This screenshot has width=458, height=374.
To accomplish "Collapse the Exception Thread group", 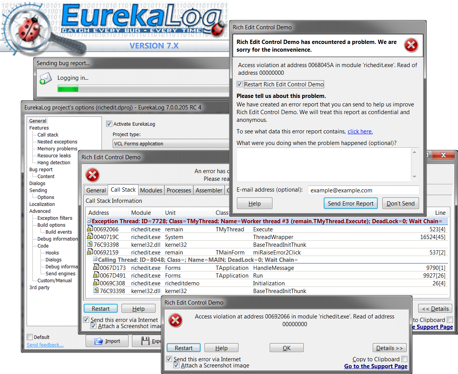I will (x=89, y=221).
